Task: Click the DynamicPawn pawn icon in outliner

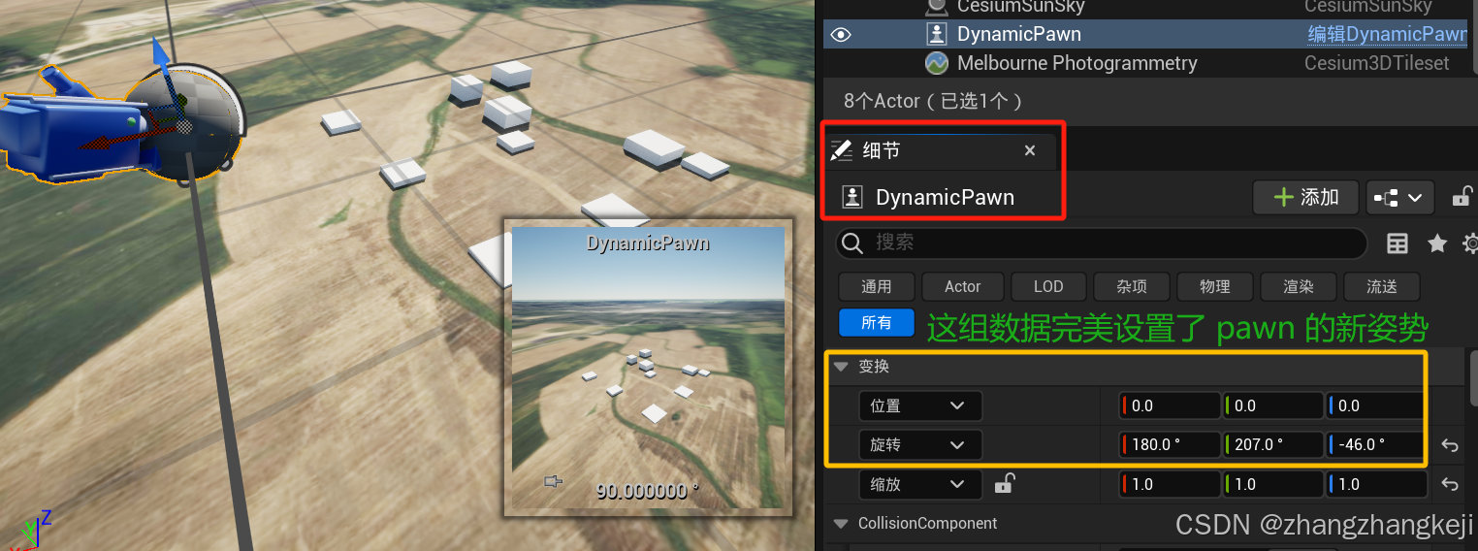Action: 936,34
